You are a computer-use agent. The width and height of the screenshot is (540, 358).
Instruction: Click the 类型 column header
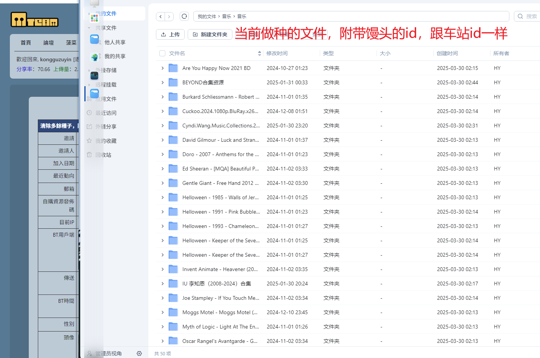tap(328, 53)
